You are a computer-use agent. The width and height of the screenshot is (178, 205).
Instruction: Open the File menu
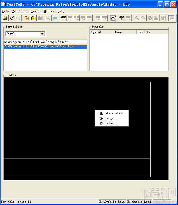[x=6, y=11]
